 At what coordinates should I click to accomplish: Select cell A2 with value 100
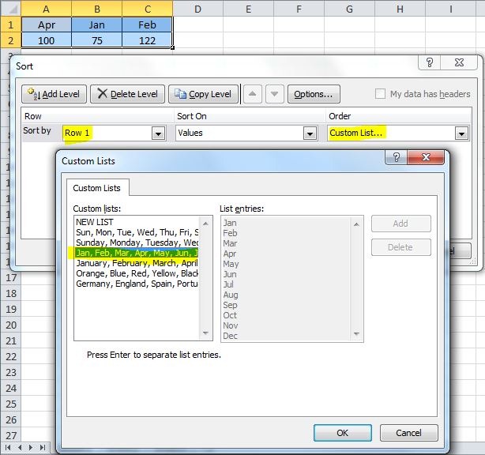(47, 40)
